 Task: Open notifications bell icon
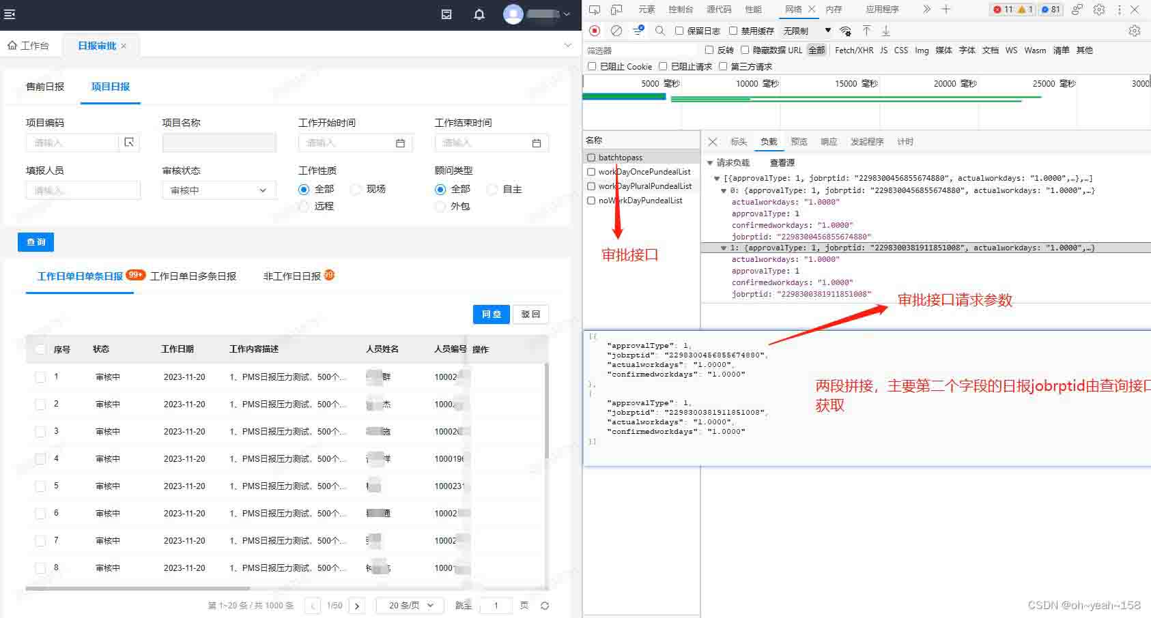(479, 14)
